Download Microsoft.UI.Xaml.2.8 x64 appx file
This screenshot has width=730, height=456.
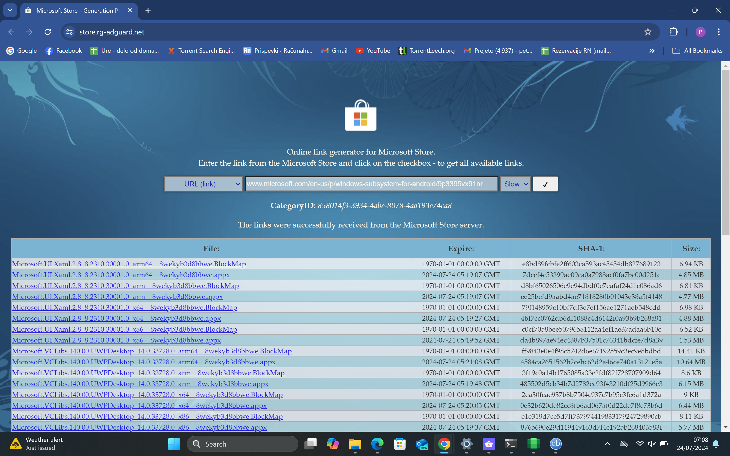coord(116,318)
